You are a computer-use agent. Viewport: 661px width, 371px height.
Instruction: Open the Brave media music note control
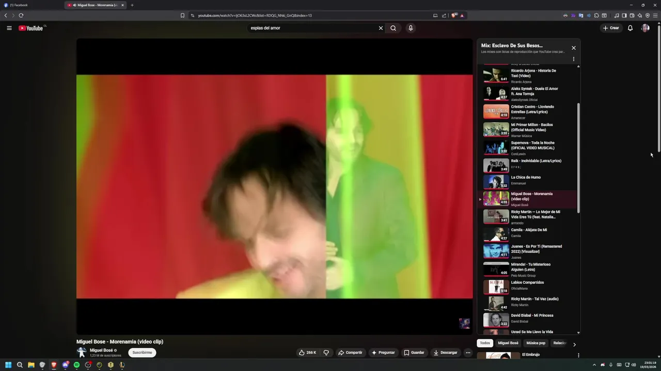point(617,15)
